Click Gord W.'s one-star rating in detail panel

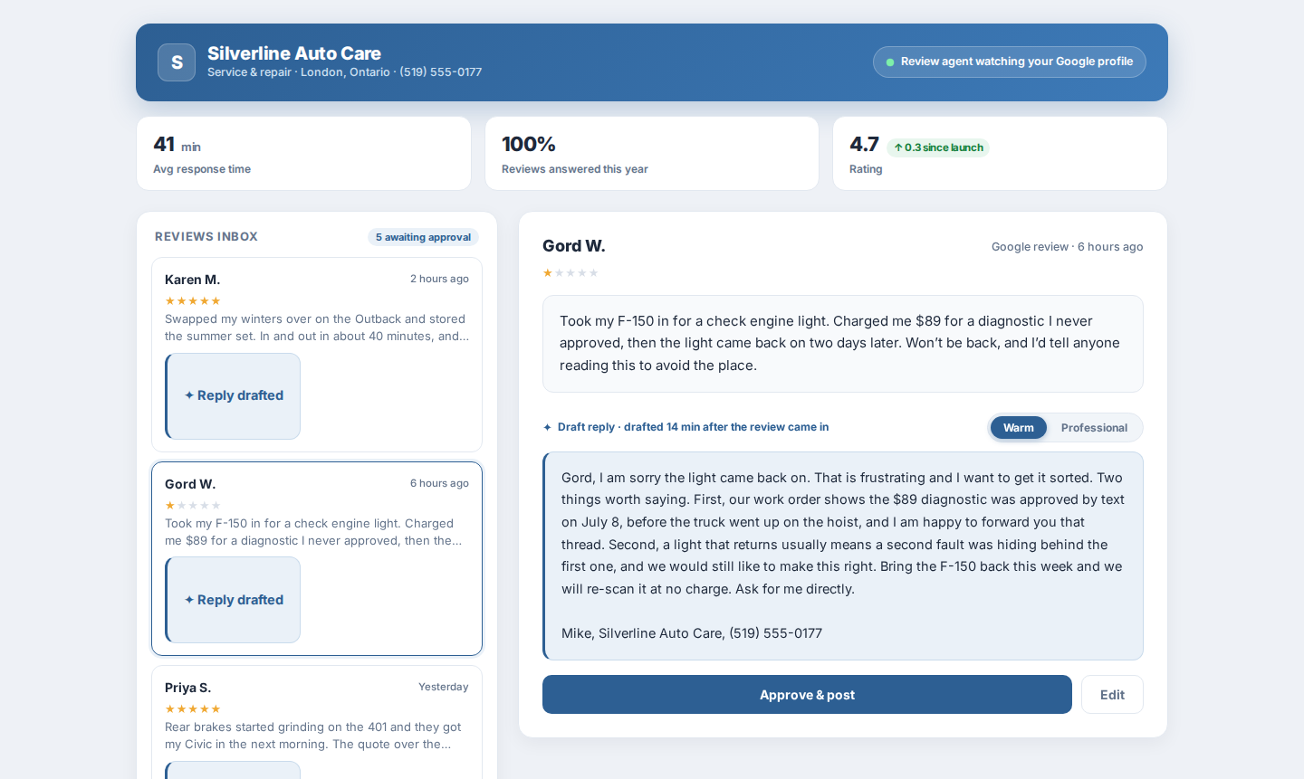point(570,273)
